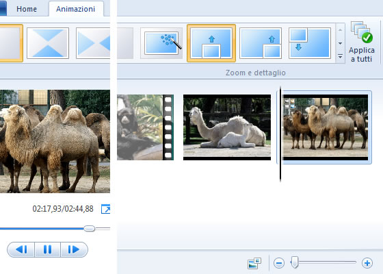Apply the bowtie vertical transition effect

[x=48, y=42]
